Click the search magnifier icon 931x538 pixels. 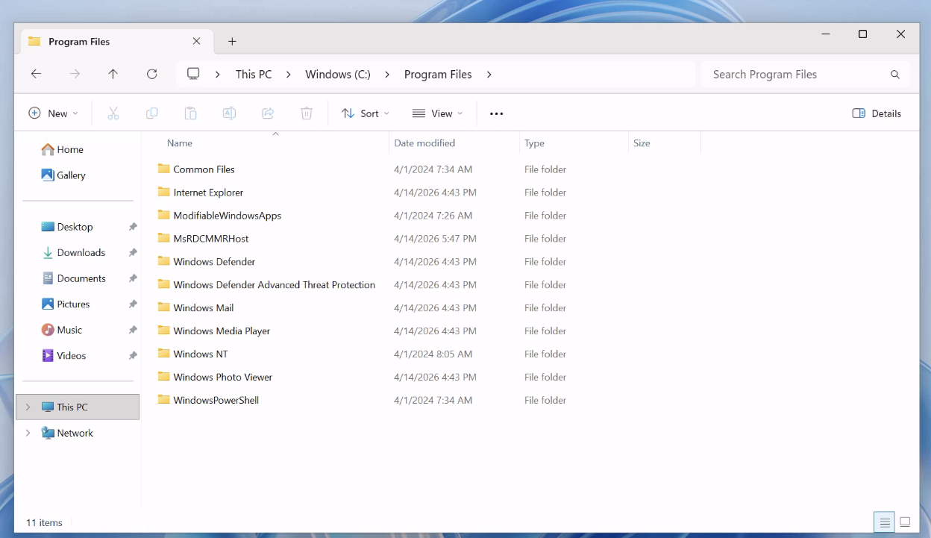(x=895, y=75)
